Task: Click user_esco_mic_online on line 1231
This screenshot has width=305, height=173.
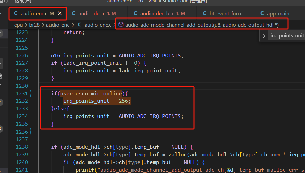Action: pyautogui.click(x=91, y=94)
